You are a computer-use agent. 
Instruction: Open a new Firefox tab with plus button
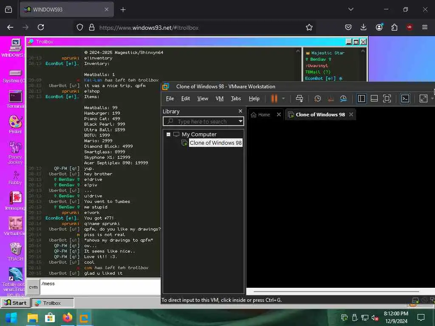pyautogui.click(x=123, y=10)
